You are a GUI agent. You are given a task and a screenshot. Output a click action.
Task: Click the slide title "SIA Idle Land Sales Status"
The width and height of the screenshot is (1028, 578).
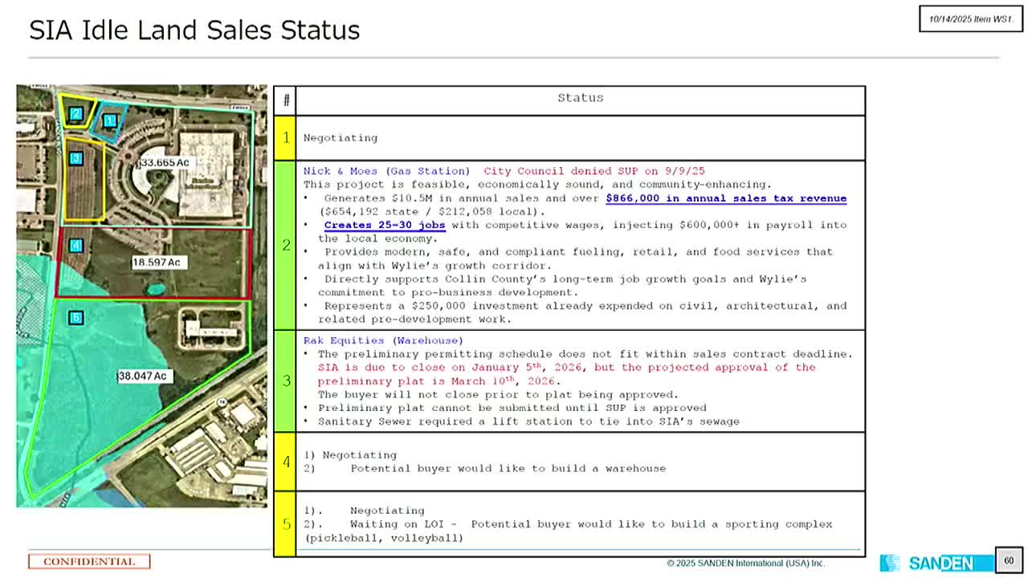click(194, 31)
